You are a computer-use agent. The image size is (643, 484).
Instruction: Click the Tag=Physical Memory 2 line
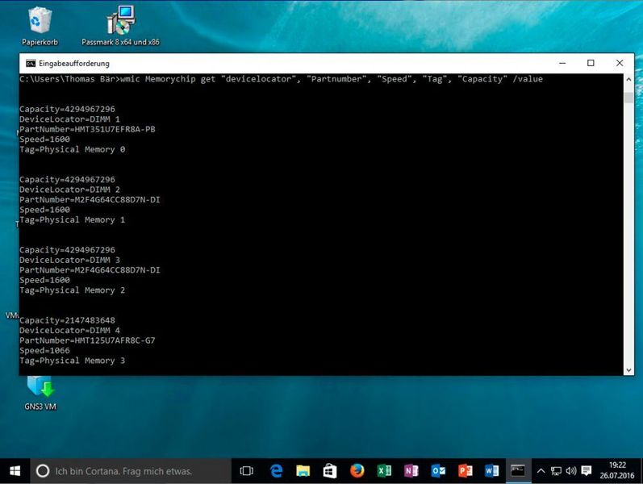click(x=72, y=290)
